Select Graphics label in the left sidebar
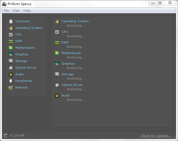The image size is (178, 141). point(22,54)
